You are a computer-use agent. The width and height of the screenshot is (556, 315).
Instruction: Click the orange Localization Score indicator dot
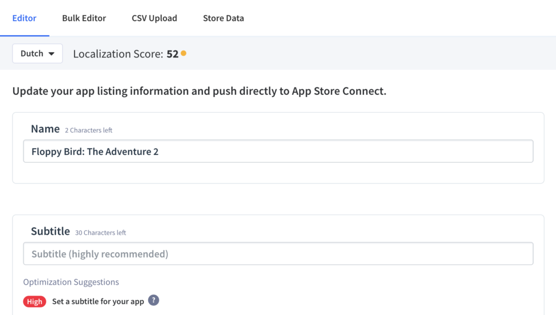click(184, 54)
